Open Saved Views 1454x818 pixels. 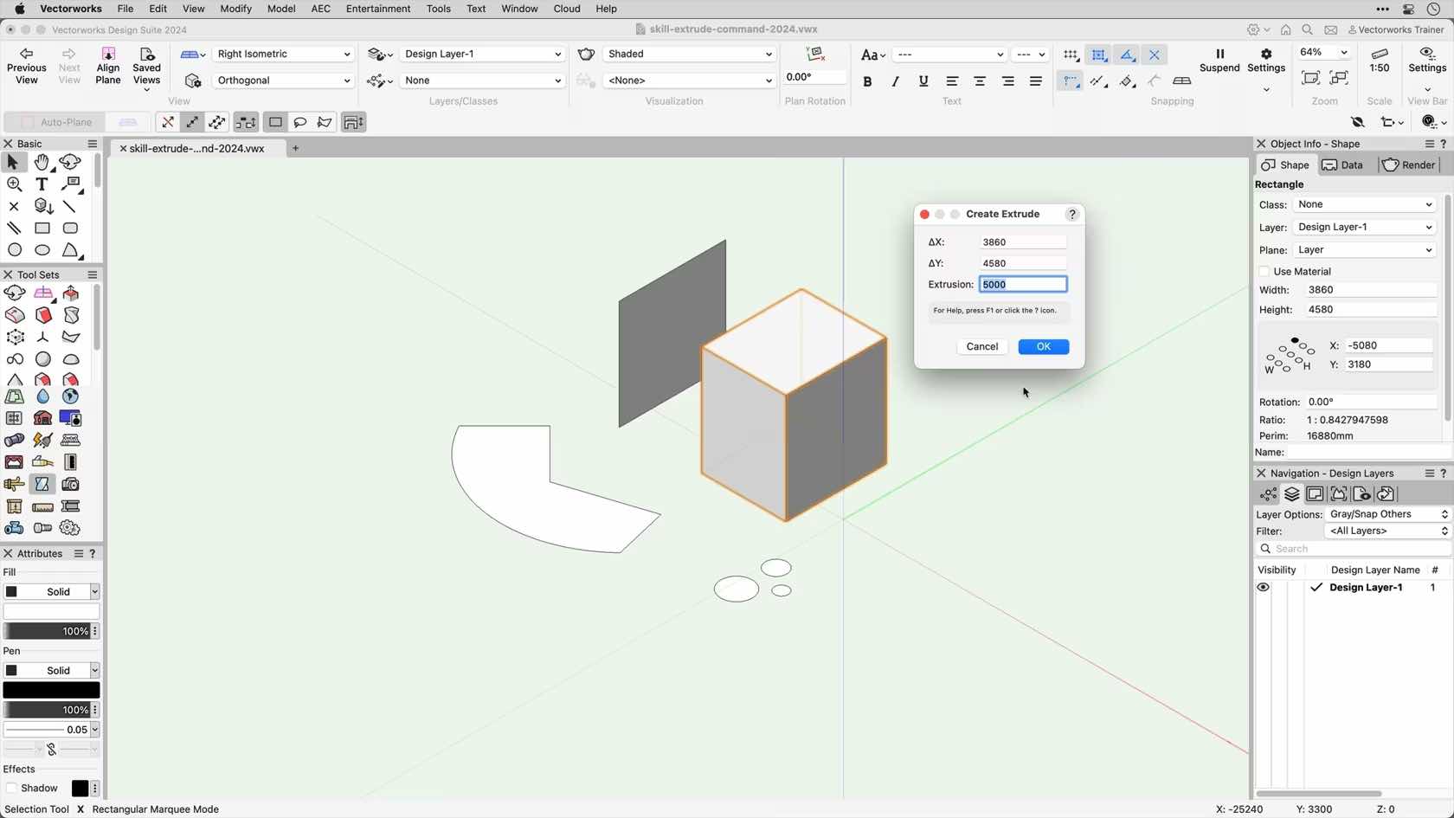[x=146, y=69]
